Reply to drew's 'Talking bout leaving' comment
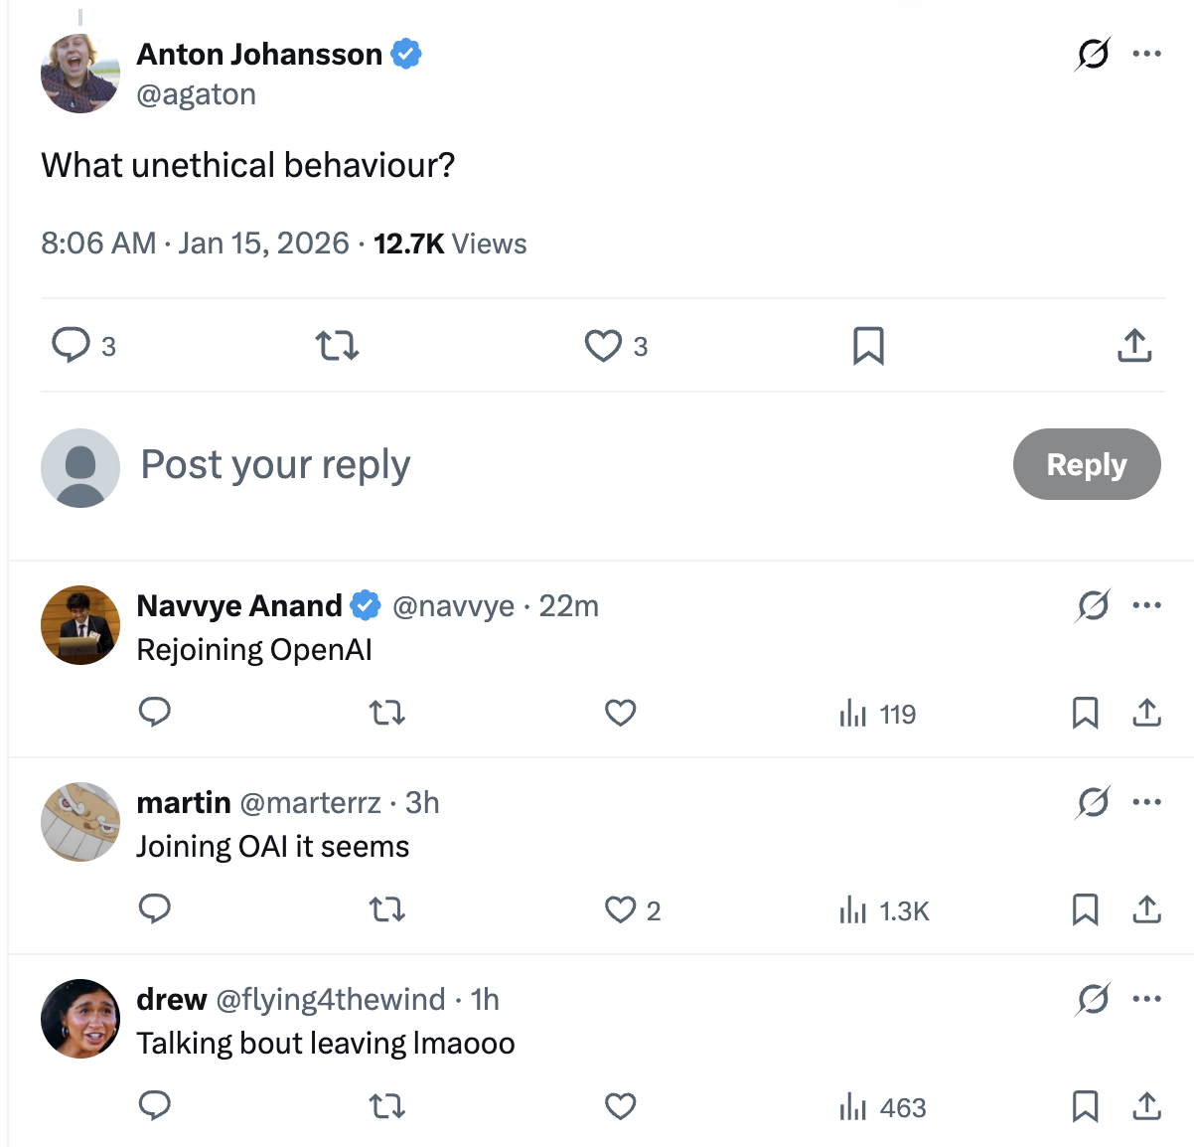Image resolution: width=1194 pixels, height=1147 pixels. pyautogui.click(x=155, y=1106)
